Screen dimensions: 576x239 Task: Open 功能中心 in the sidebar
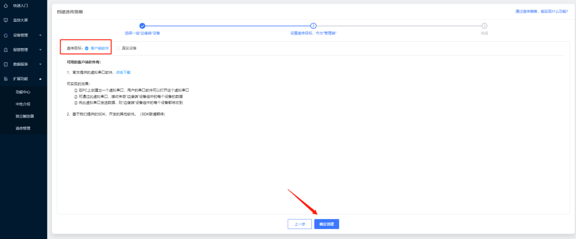[x=23, y=92]
